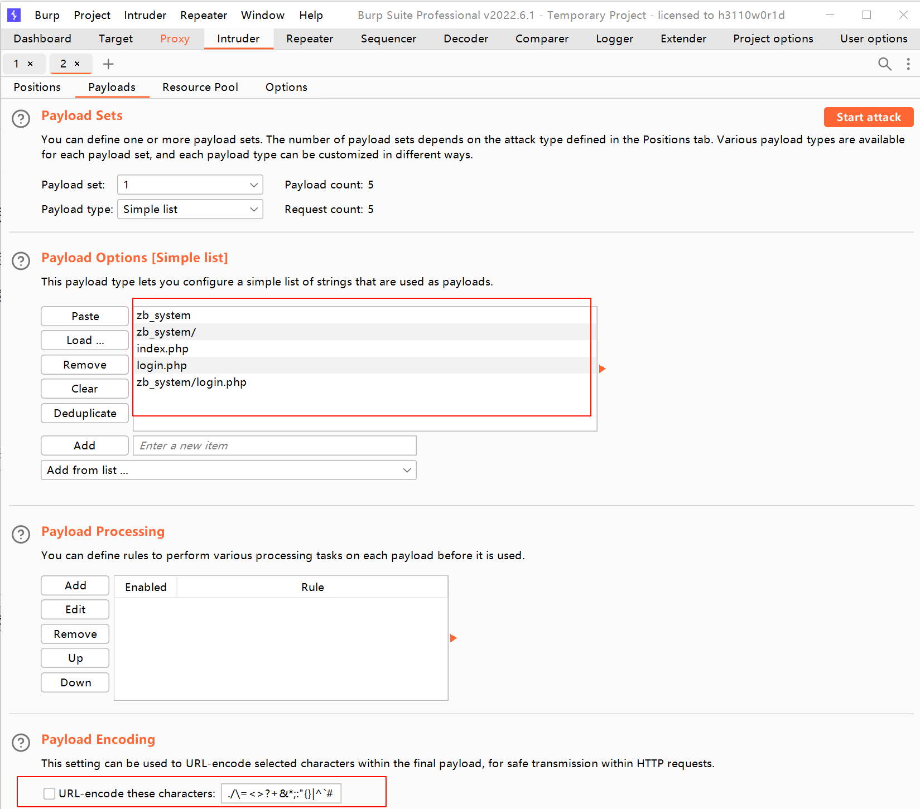Open the Project menu
Screen dimensions: 920x809
tap(92, 15)
